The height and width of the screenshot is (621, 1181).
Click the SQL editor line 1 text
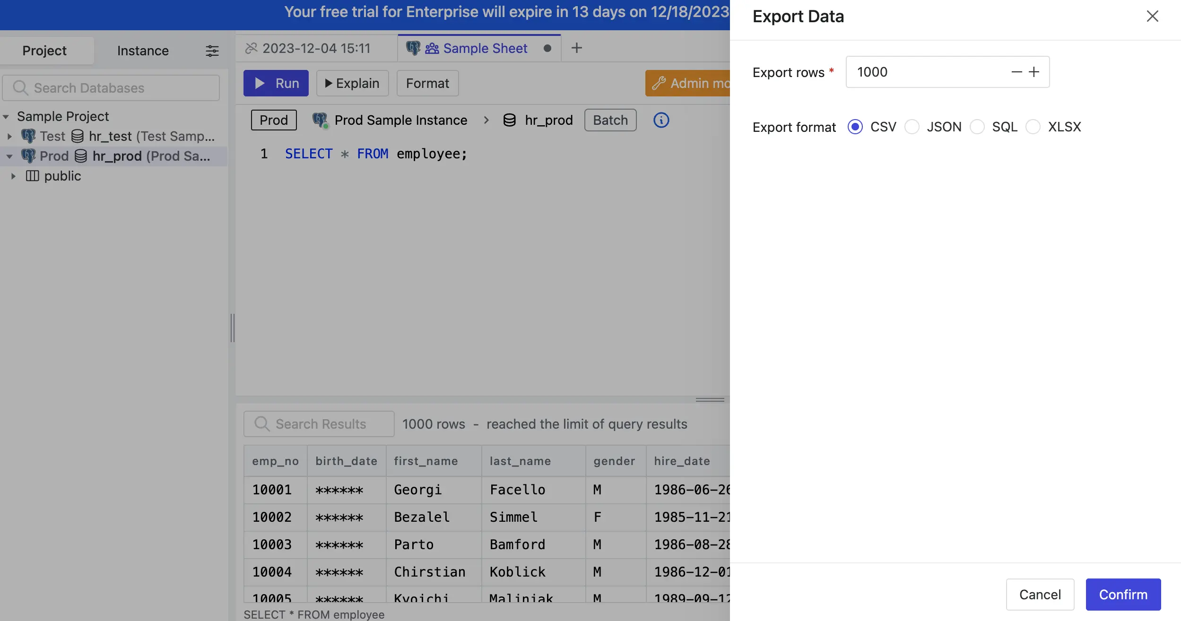pos(376,154)
